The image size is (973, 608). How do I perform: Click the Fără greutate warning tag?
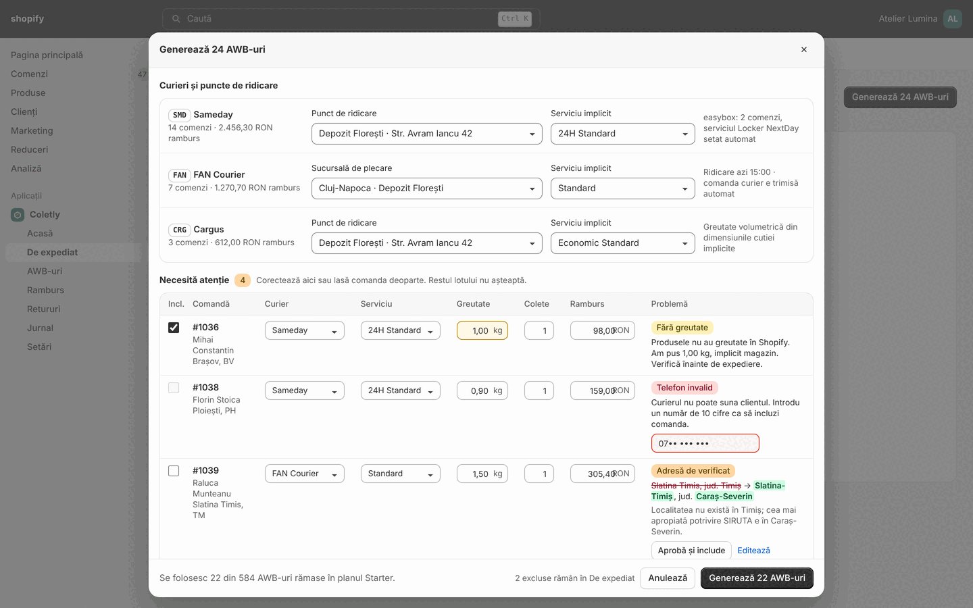point(682,328)
